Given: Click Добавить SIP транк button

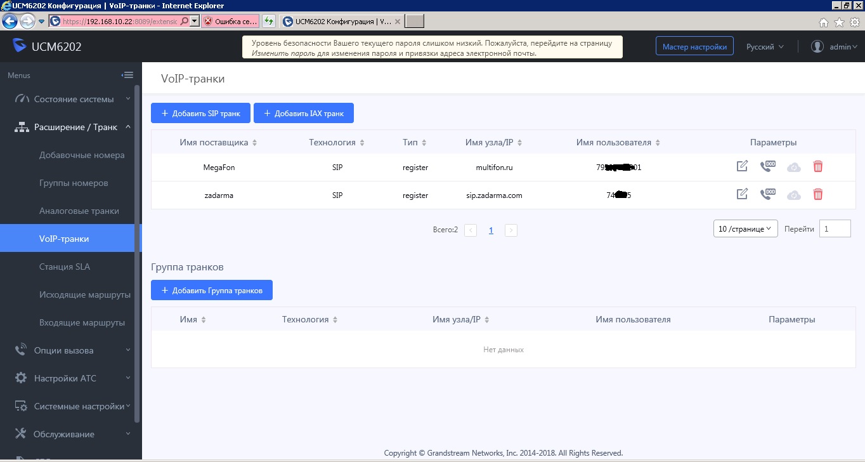Looking at the screenshot, I should (200, 113).
